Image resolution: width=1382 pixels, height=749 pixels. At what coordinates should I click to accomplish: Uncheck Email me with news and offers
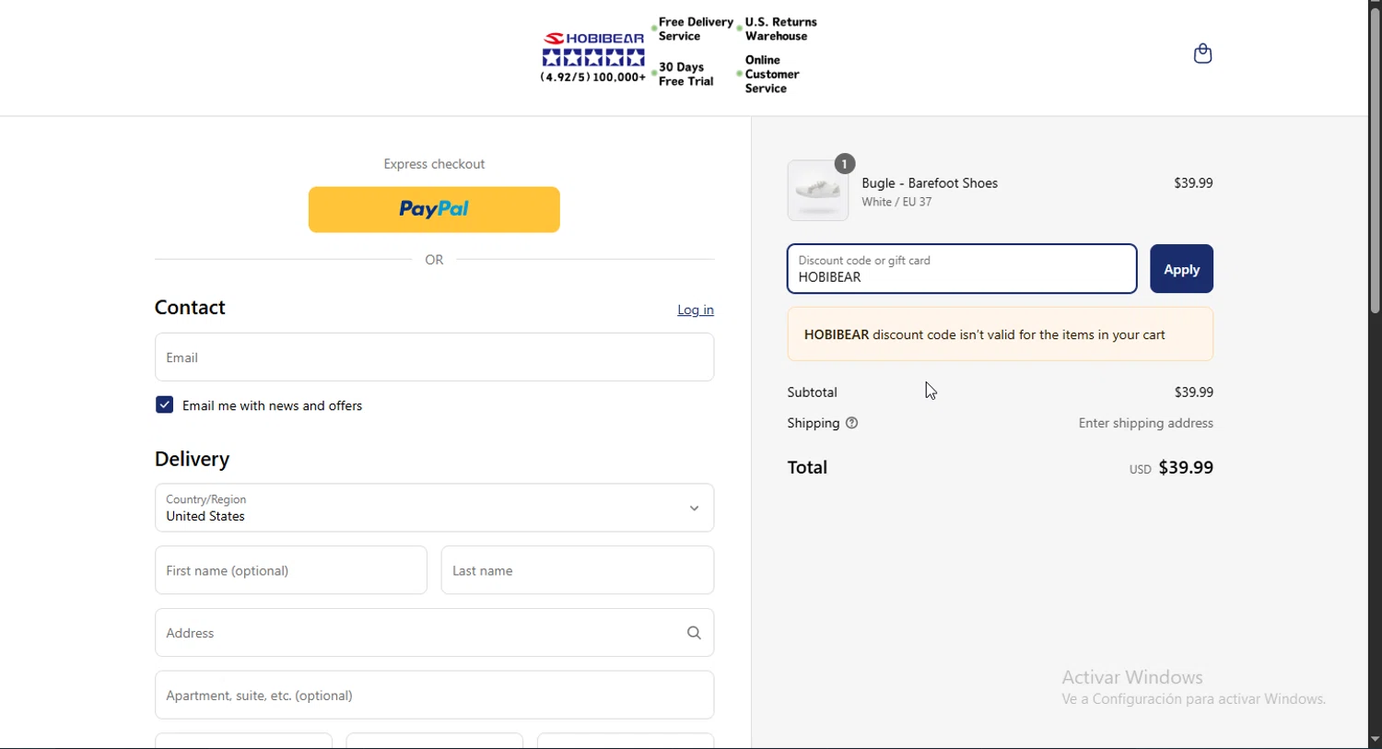pos(165,405)
